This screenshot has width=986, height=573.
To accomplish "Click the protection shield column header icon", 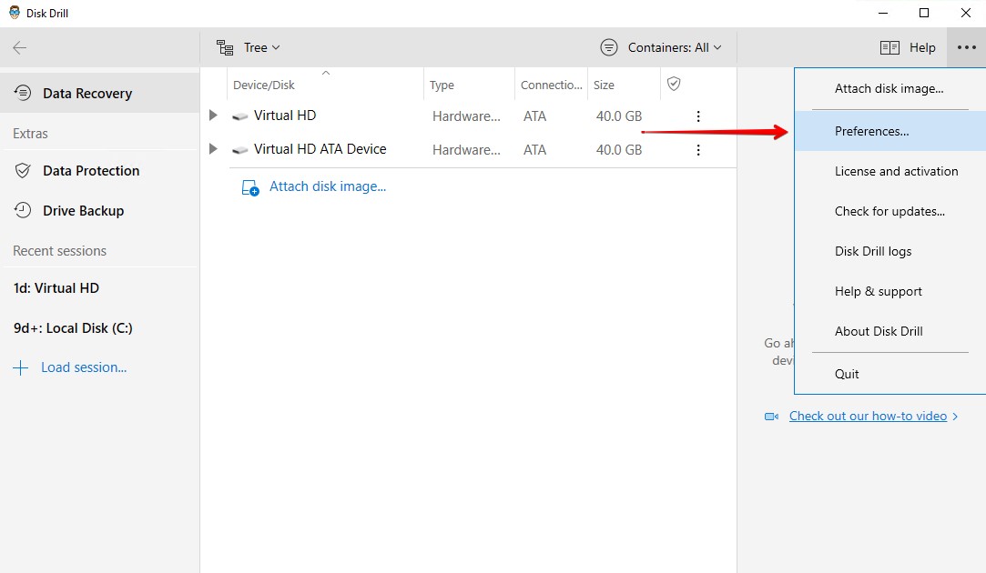I will (674, 84).
